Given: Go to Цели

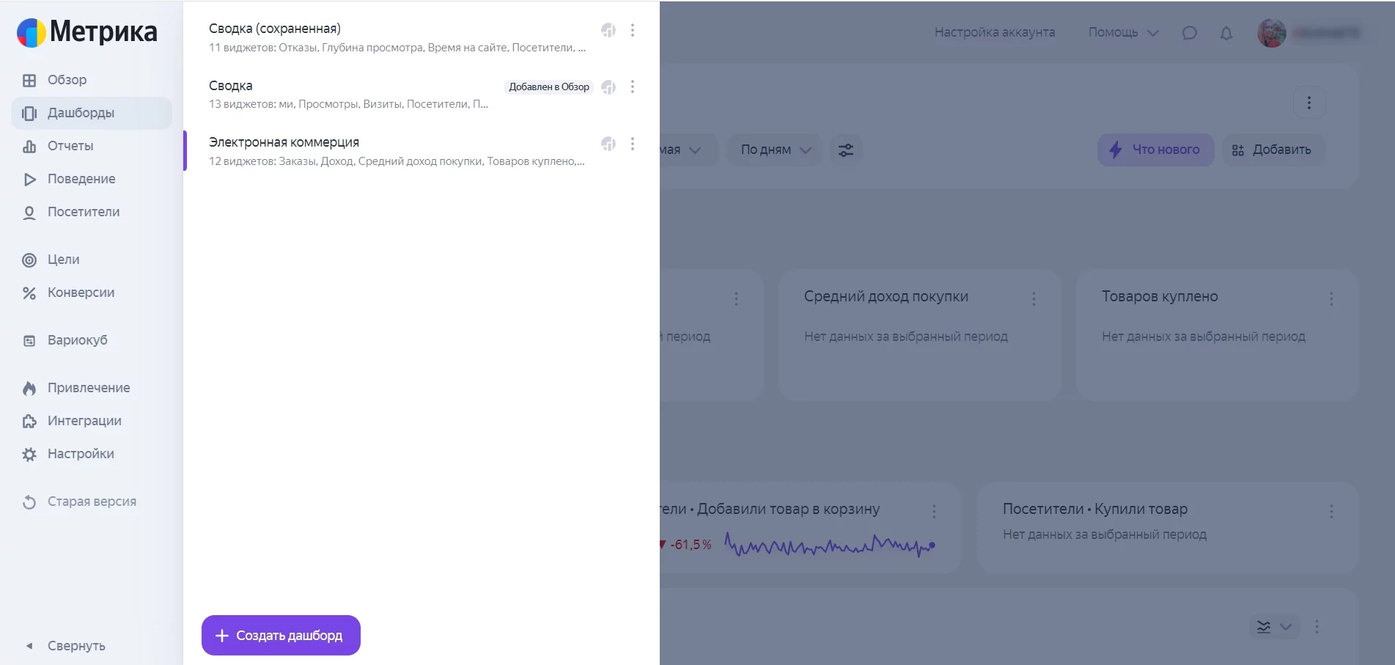Looking at the screenshot, I should 64,260.
